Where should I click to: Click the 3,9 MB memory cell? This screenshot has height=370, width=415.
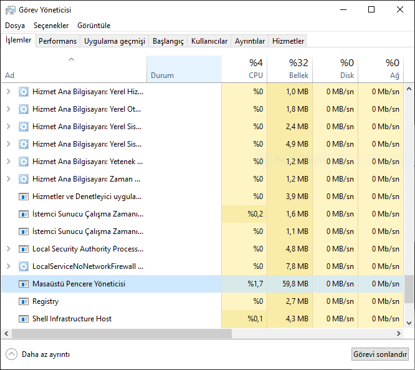click(290, 197)
